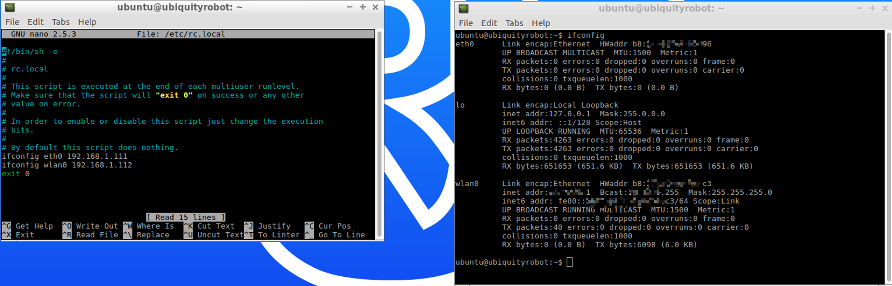Click '^O Write Out' shortcut in nano

(x=90, y=226)
